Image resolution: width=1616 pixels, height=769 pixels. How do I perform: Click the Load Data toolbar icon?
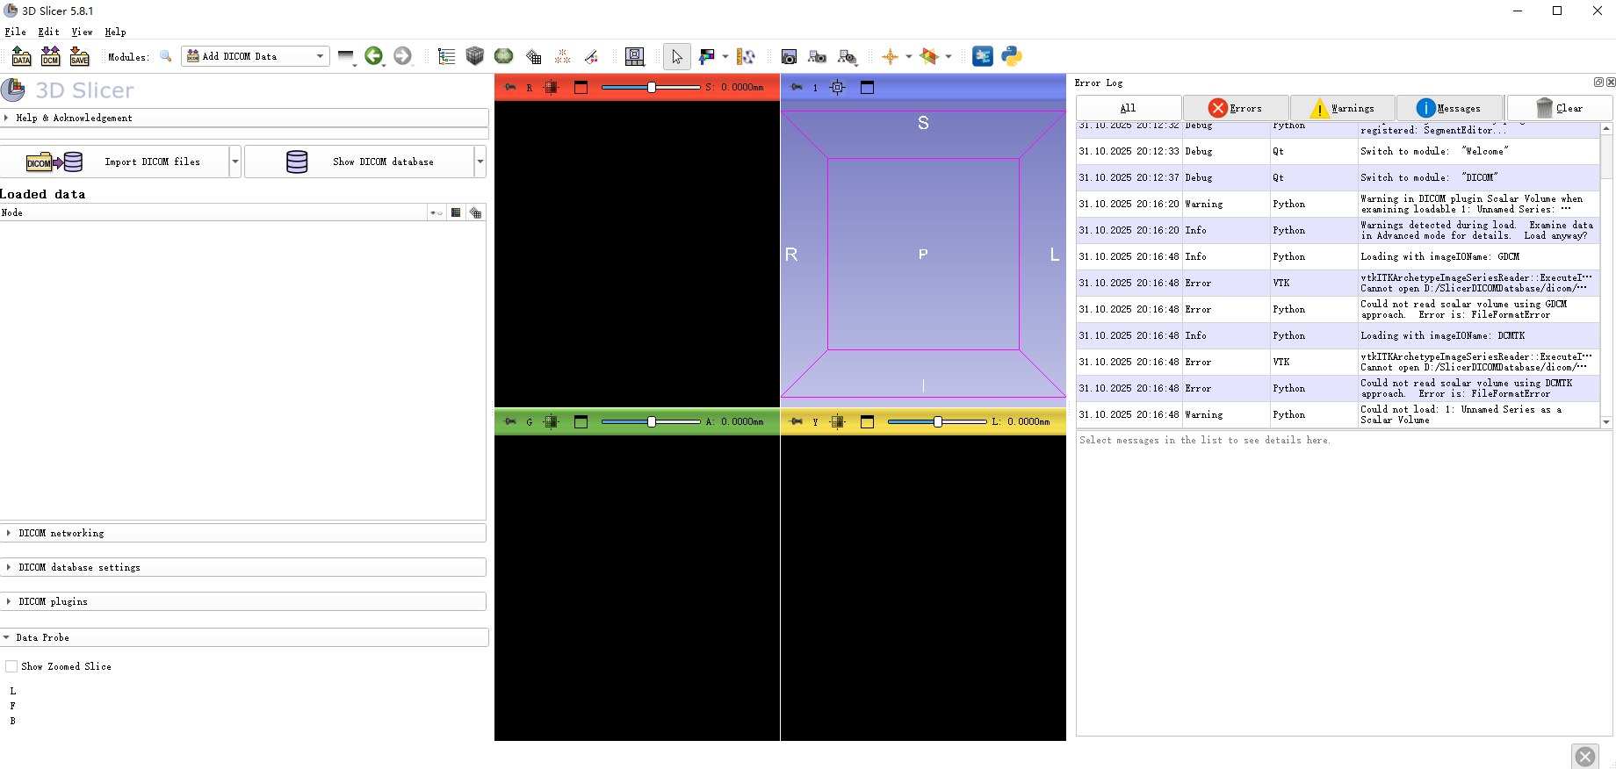tap(22, 57)
